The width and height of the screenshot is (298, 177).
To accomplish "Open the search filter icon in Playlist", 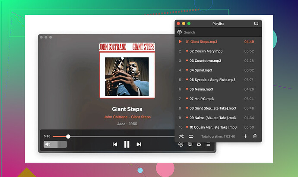I will click(179, 32).
